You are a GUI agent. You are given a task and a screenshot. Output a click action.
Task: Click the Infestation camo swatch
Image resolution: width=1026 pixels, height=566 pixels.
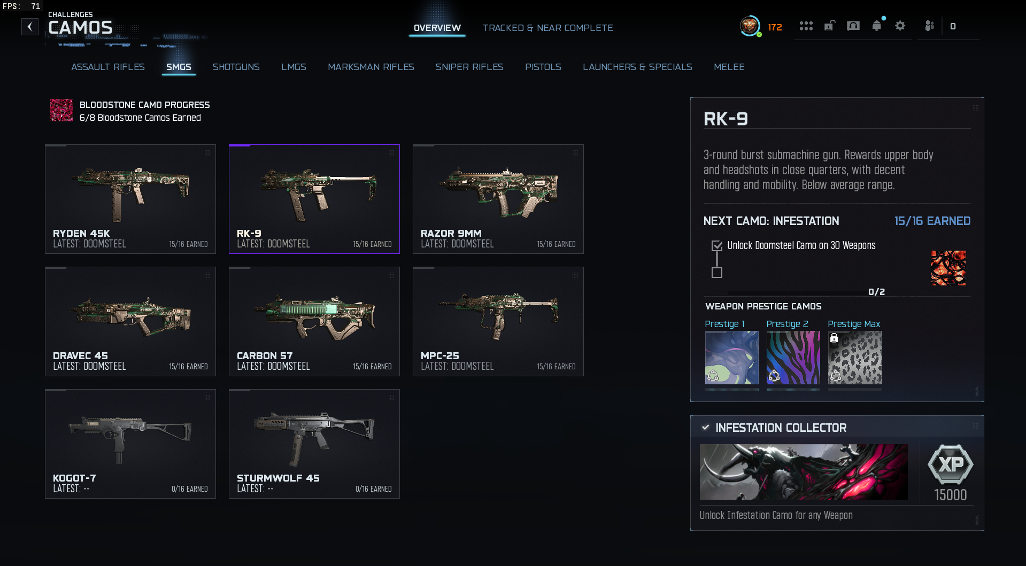pos(948,268)
